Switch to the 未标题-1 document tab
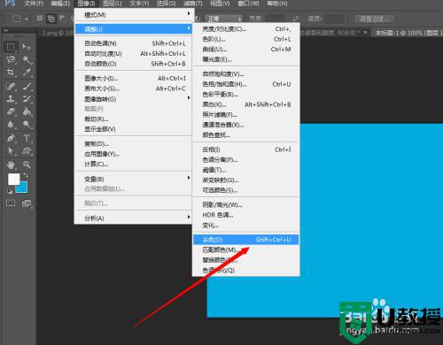Image resolution: width=443 pixels, height=345 pixels. pyautogui.click(x=408, y=33)
